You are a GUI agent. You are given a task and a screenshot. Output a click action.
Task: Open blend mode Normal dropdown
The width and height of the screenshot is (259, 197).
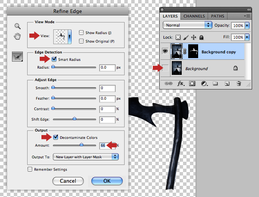click(187, 25)
